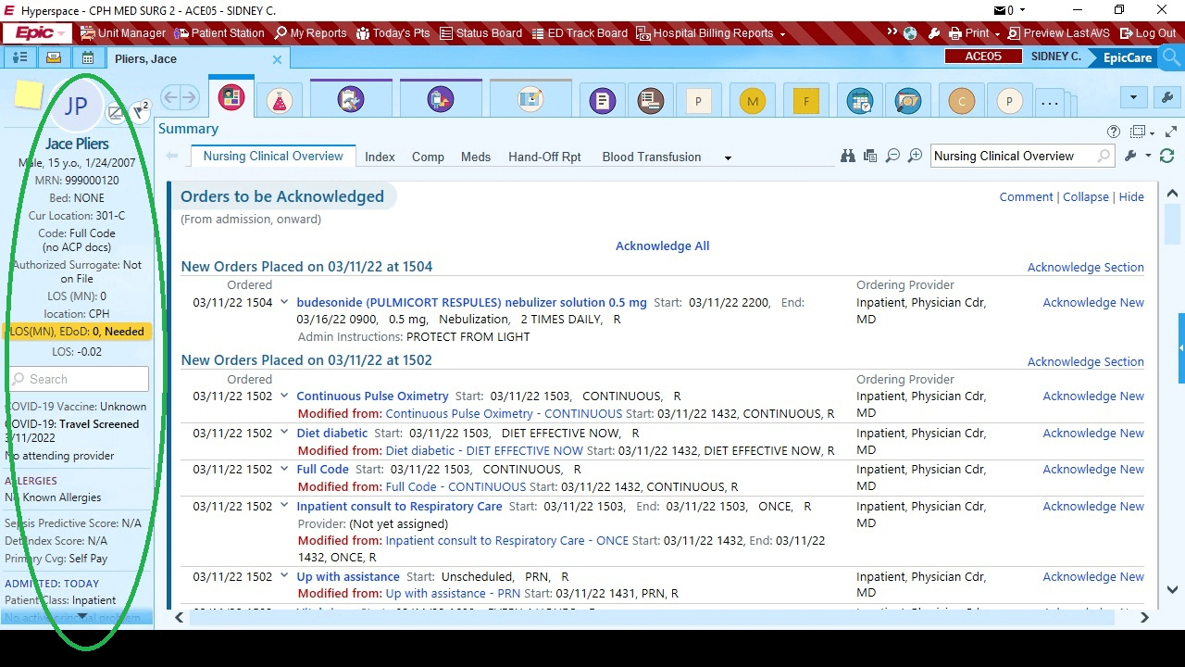Open the dropdown arrow after Blood Transfusion

click(x=728, y=157)
